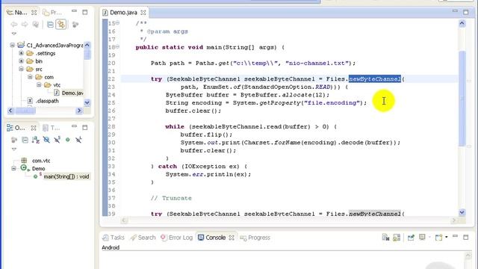Switch to the Navigator tab
Image resolution: width=478 pixels, height=269 pixels.
coord(17,13)
